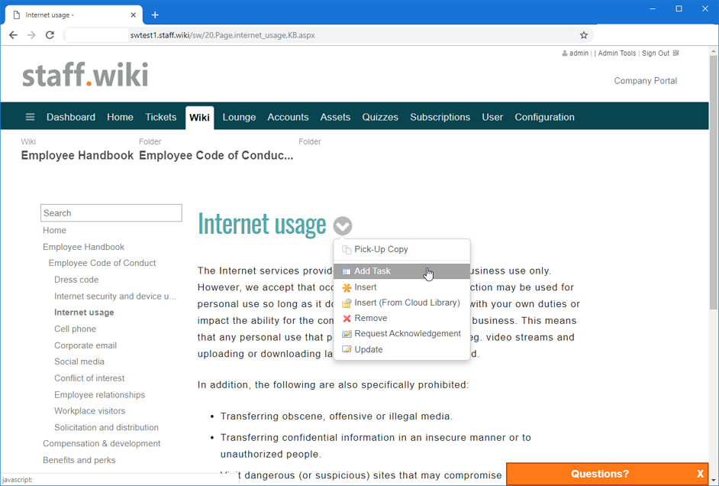The width and height of the screenshot is (719, 486).
Task: Select Request Acknowledgement menu item
Action: (401, 334)
